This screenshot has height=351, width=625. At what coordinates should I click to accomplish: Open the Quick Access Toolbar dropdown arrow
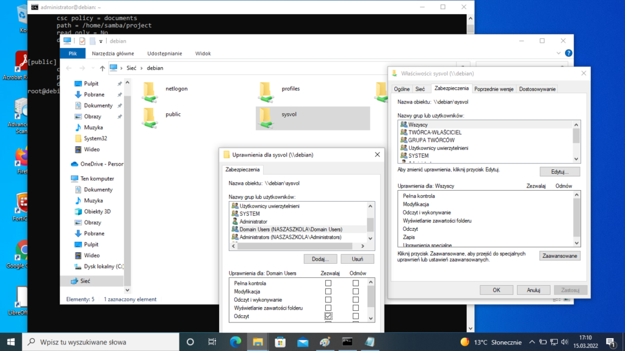point(101,41)
